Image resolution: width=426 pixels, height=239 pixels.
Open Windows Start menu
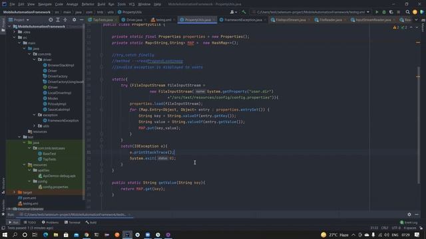pyautogui.click(x=5, y=234)
